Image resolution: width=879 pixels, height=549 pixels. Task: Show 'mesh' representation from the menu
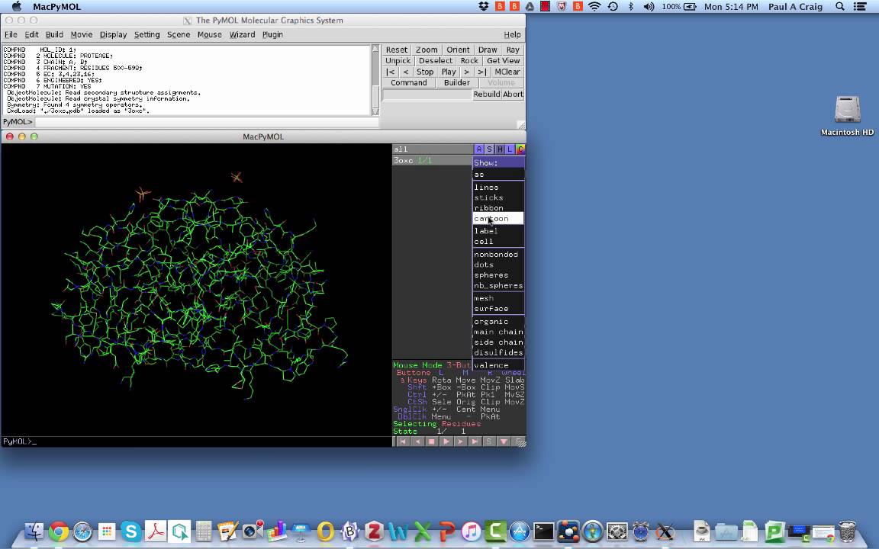[x=498, y=298]
